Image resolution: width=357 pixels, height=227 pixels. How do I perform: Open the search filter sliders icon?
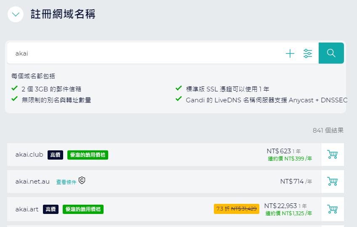click(x=308, y=53)
